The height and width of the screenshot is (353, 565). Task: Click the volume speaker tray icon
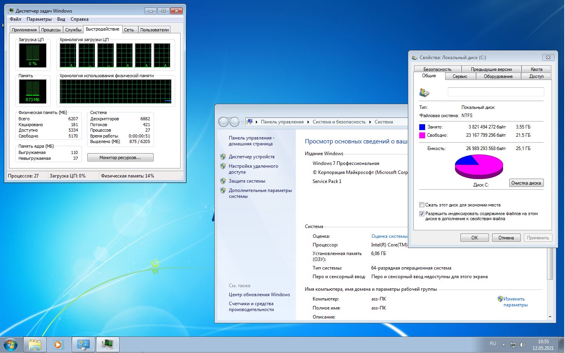pos(522,345)
